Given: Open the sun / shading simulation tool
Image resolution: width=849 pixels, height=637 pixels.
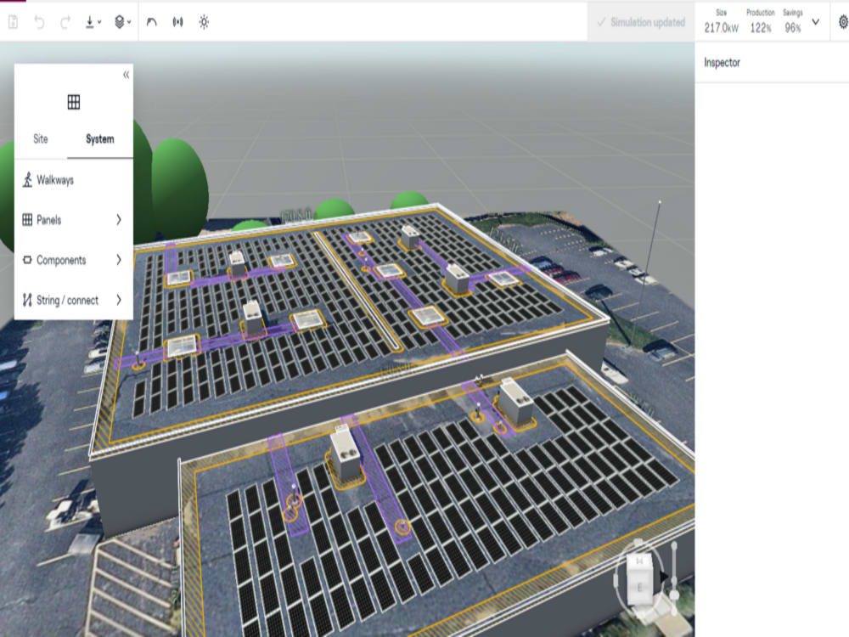Looking at the screenshot, I should click(x=203, y=23).
